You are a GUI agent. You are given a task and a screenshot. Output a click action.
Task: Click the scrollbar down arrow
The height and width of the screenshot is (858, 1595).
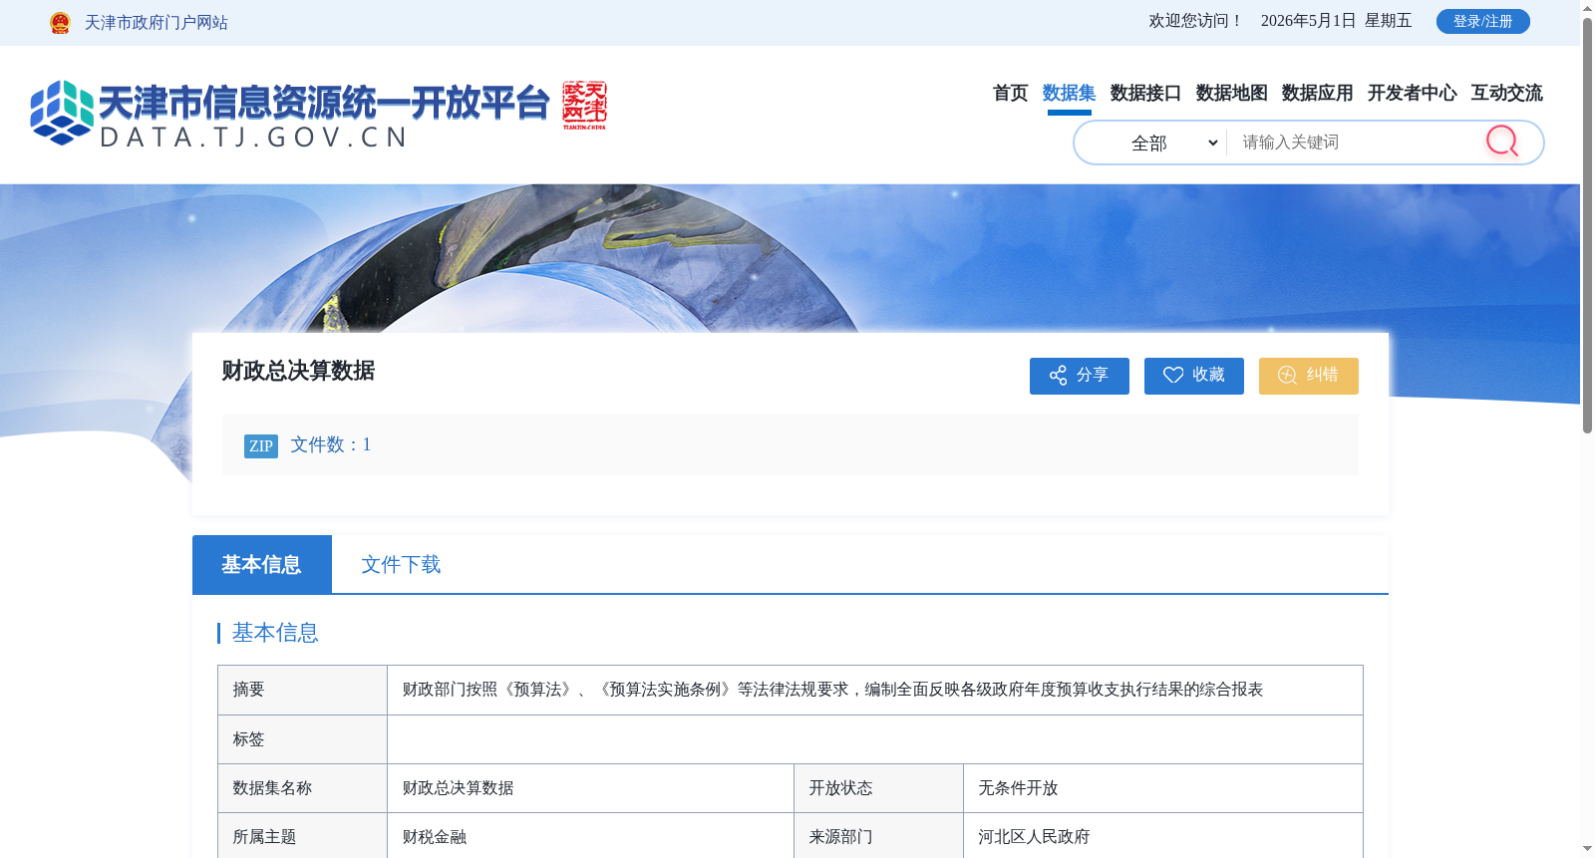coord(1587,849)
